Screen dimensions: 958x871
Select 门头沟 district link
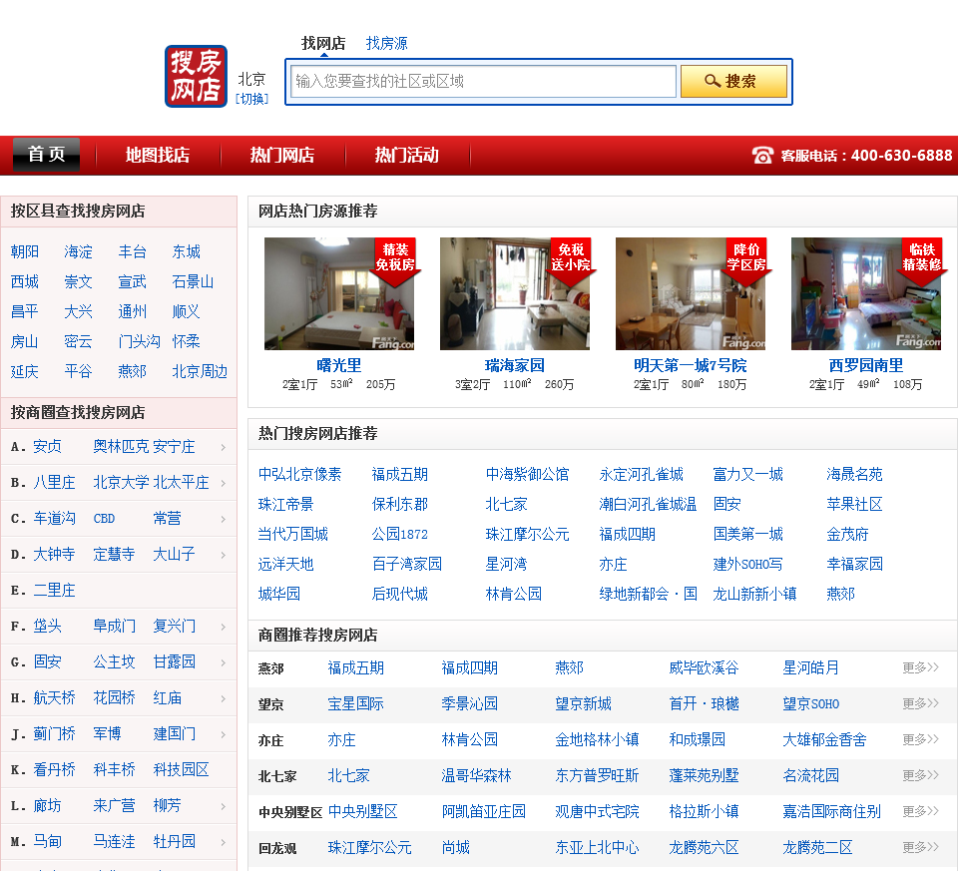coord(140,341)
